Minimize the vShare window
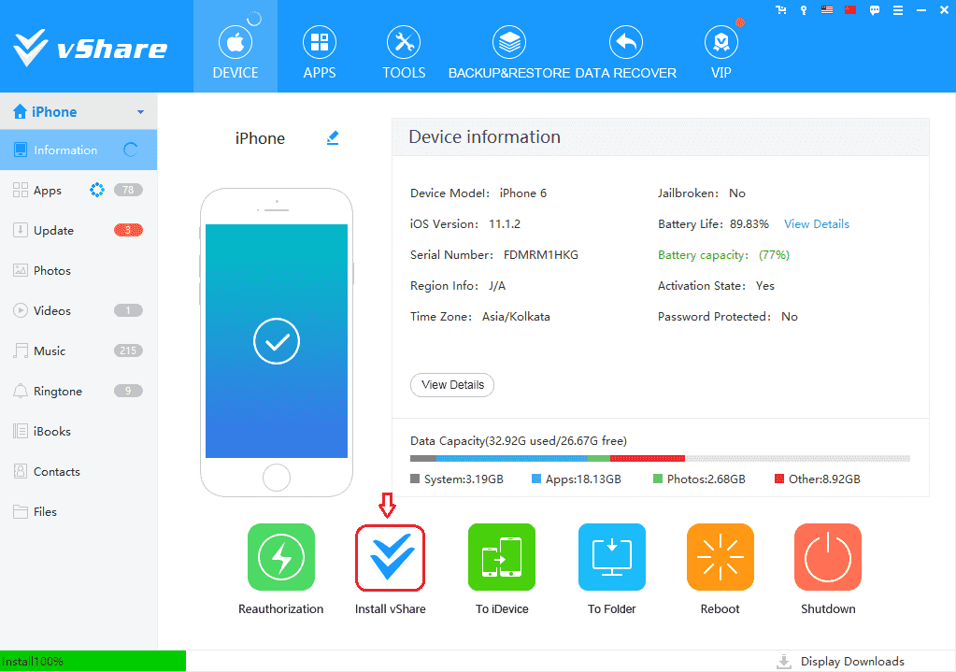Viewport: 956px width, 672px height. 921,10
